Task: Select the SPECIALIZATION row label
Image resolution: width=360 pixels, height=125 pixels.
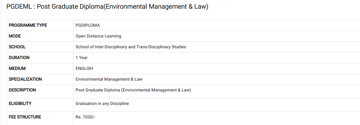Action: tap(25, 79)
